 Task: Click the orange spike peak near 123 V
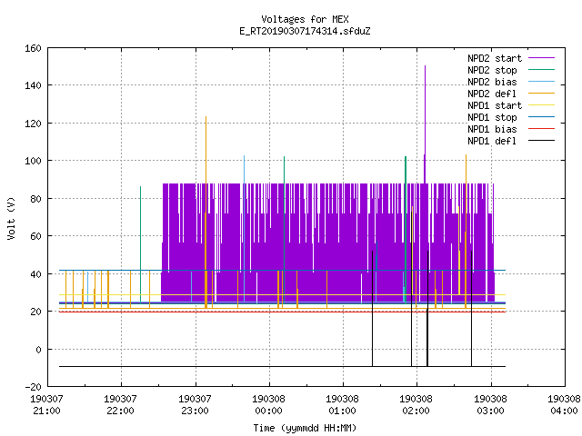click(x=206, y=117)
